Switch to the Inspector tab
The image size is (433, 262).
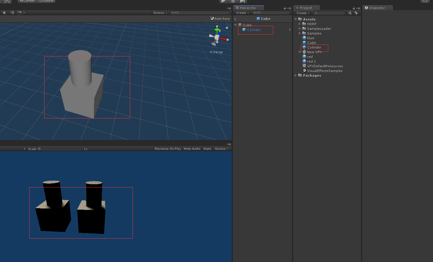pos(377,8)
